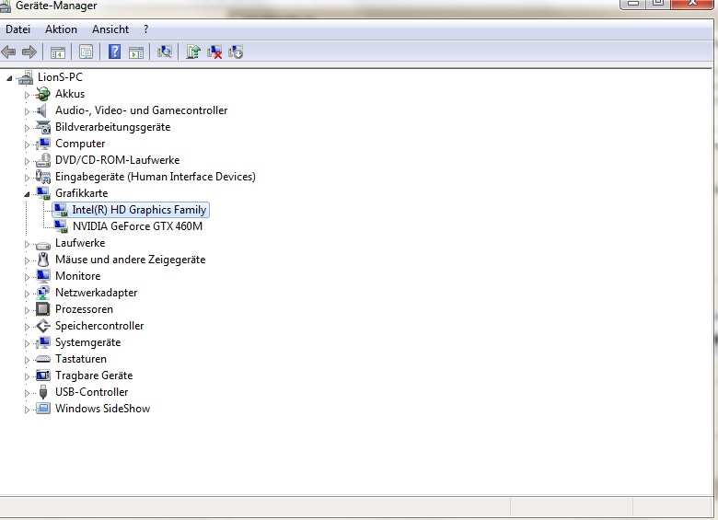Click the DVD/CD-ROM drive icon

coord(43,160)
